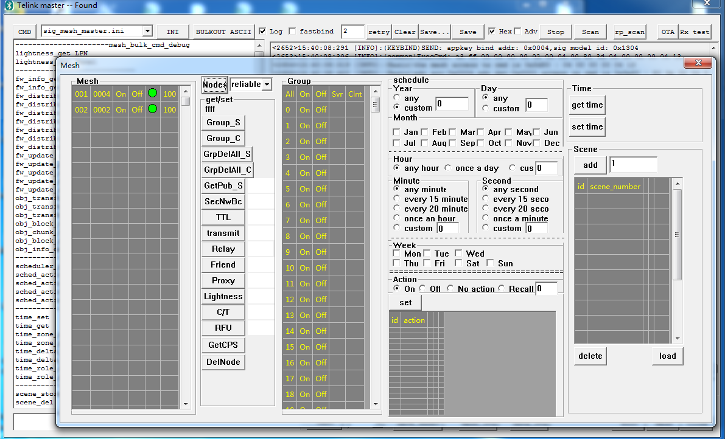Toggle the Hex checkbox
The width and height of the screenshot is (725, 439).
(x=492, y=32)
